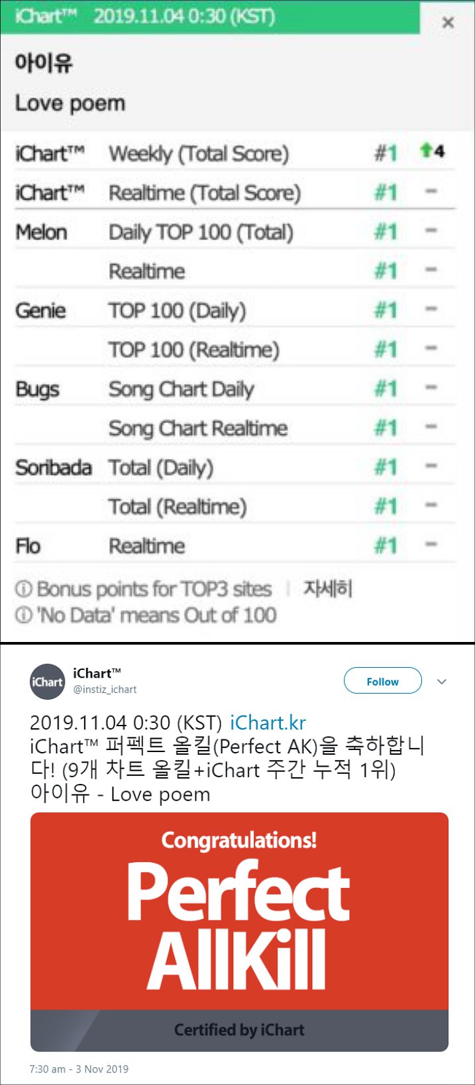Click the info icon beside Bonus points

(x=23, y=589)
